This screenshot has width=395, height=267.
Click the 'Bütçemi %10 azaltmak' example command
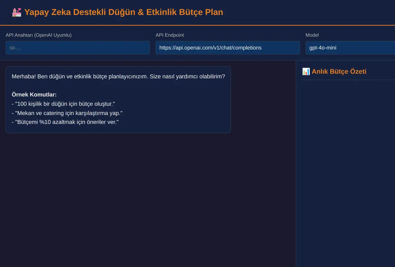(65, 122)
